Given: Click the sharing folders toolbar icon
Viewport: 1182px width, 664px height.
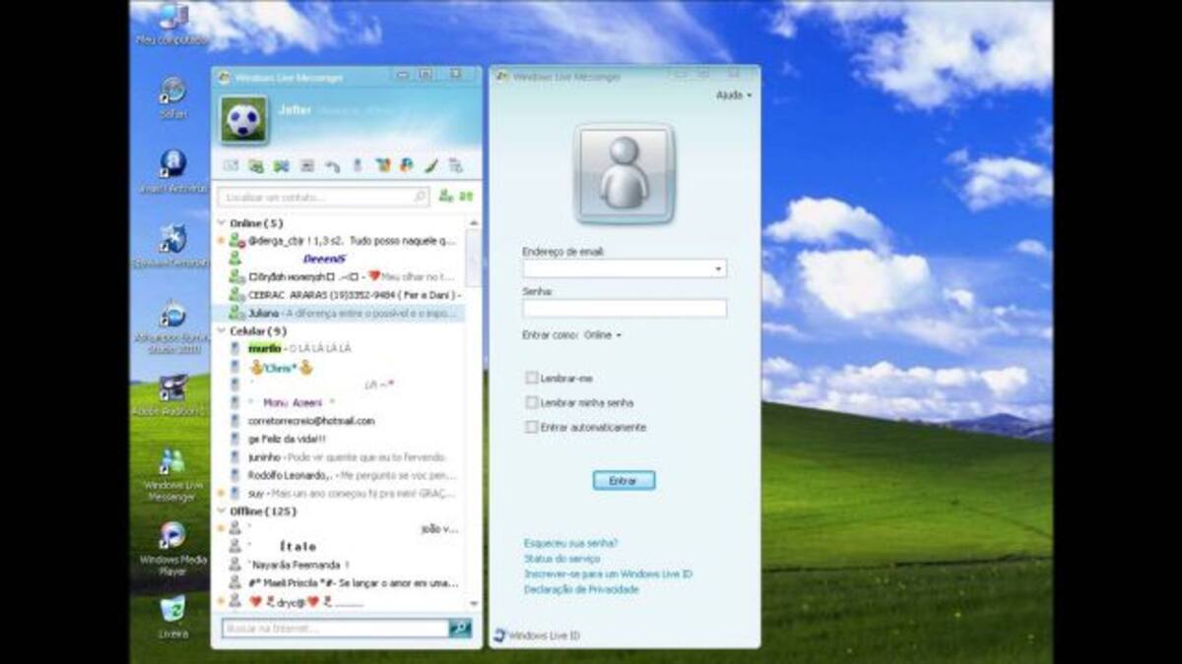Looking at the screenshot, I should click(x=255, y=165).
